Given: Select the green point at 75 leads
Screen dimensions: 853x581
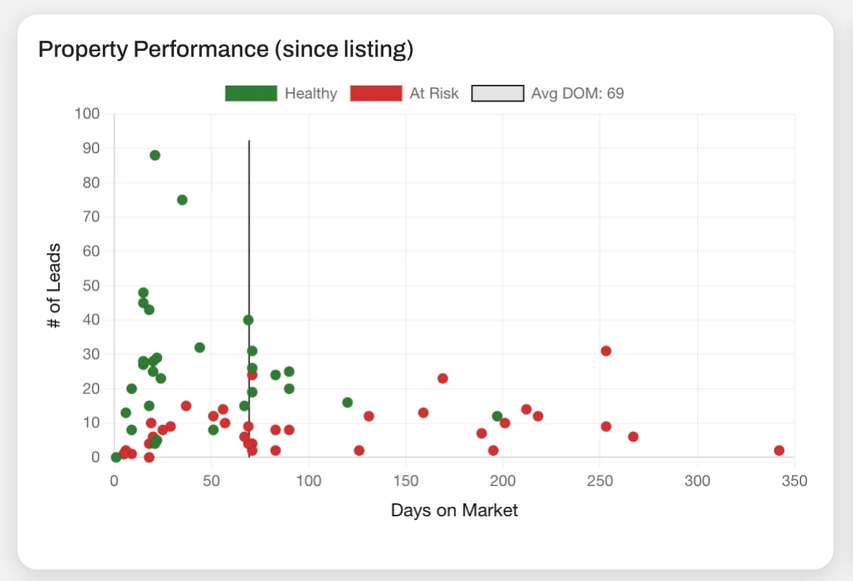Looking at the screenshot, I should [x=182, y=199].
